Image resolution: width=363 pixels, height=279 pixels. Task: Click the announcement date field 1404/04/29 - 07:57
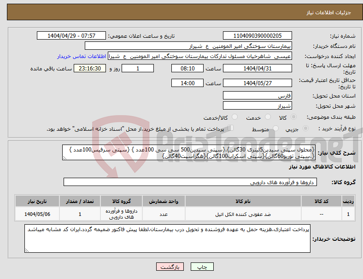[71, 35]
